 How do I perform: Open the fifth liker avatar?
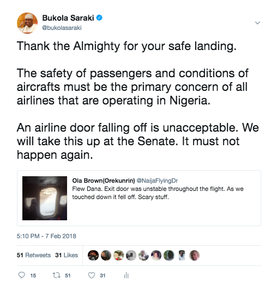143,255
